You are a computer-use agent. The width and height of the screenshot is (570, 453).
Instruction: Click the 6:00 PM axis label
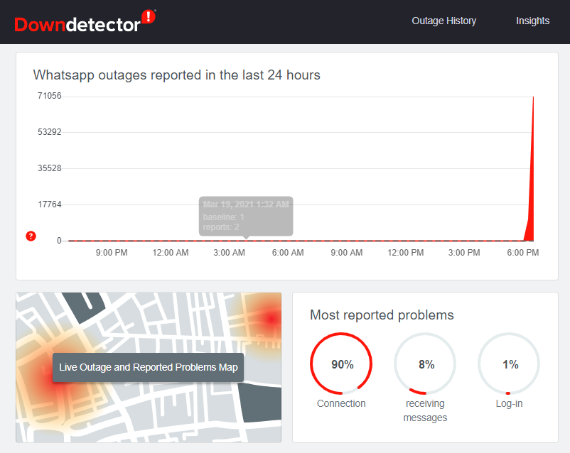point(523,253)
